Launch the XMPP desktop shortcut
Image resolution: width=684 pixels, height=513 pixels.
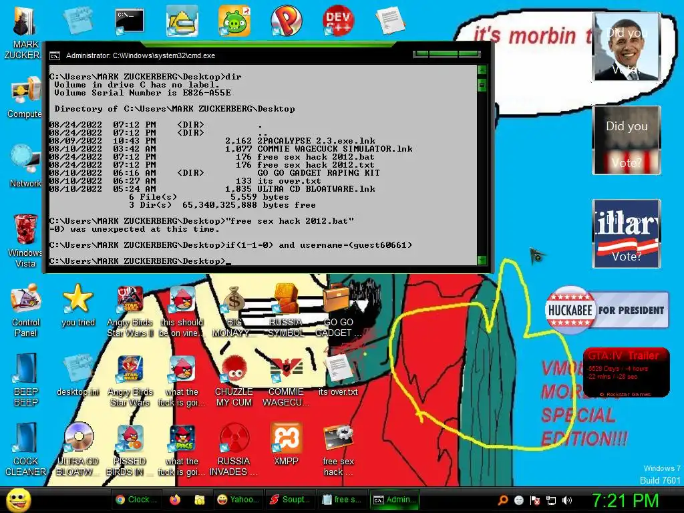[x=286, y=444]
